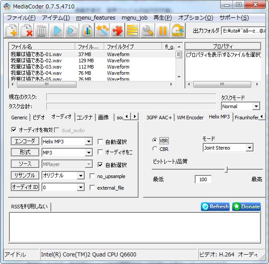Uncheck 自動選択 beside the source dropdown
269x264 pixels.
point(100,165)
